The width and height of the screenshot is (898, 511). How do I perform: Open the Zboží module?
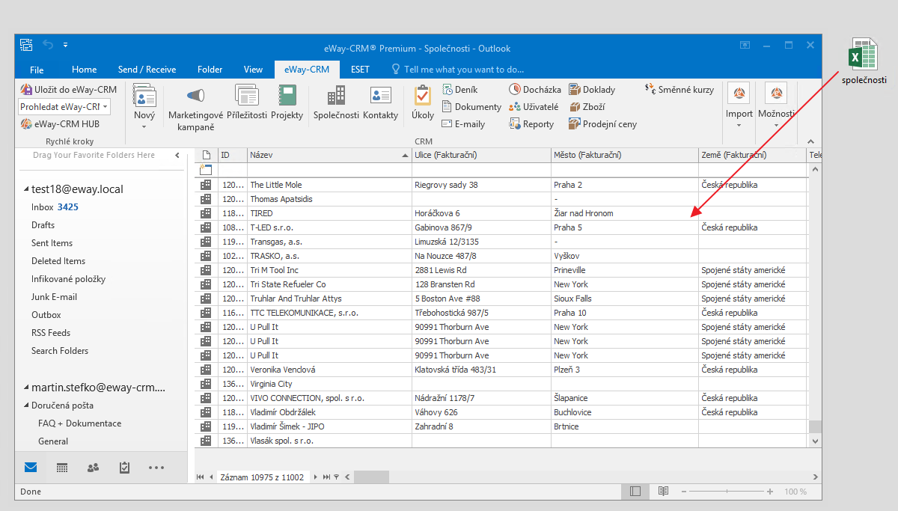coord(587,107)
